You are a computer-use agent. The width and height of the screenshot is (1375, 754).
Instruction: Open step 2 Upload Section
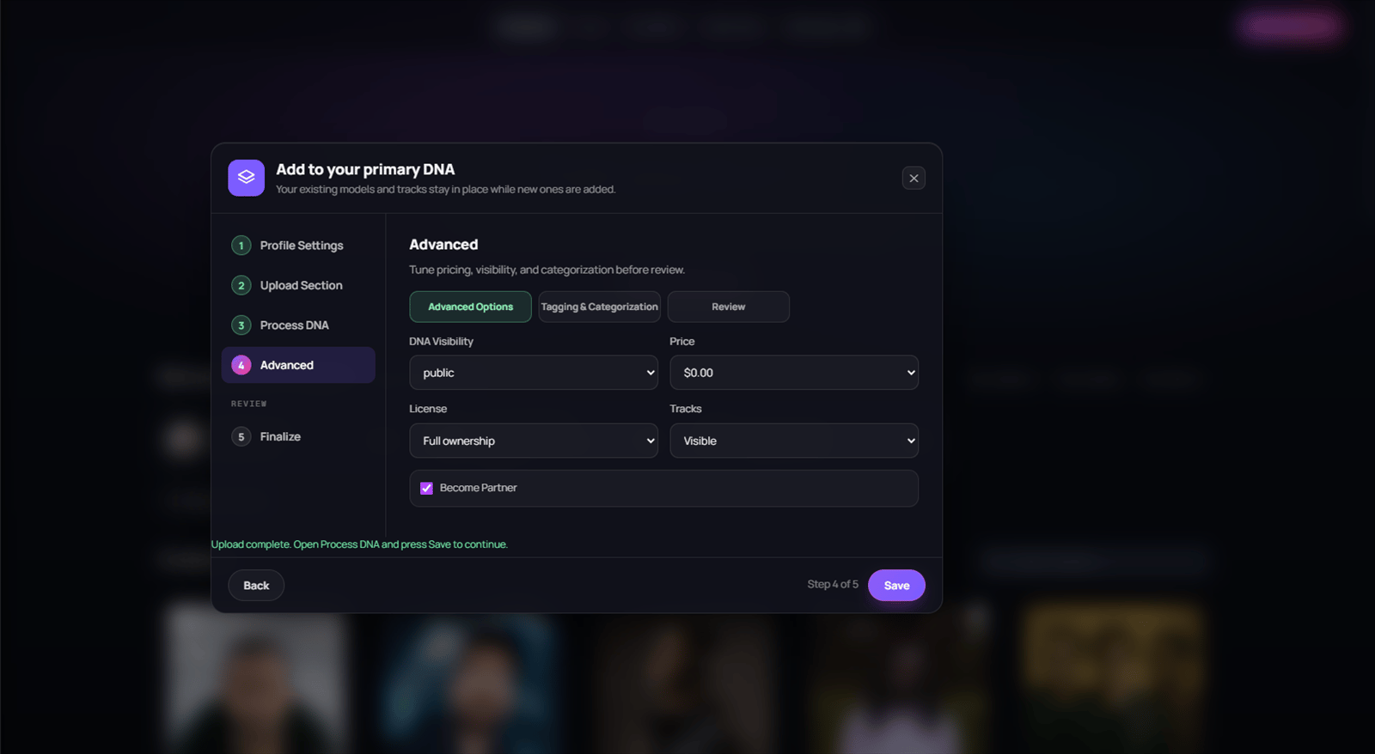pos(298,285)
